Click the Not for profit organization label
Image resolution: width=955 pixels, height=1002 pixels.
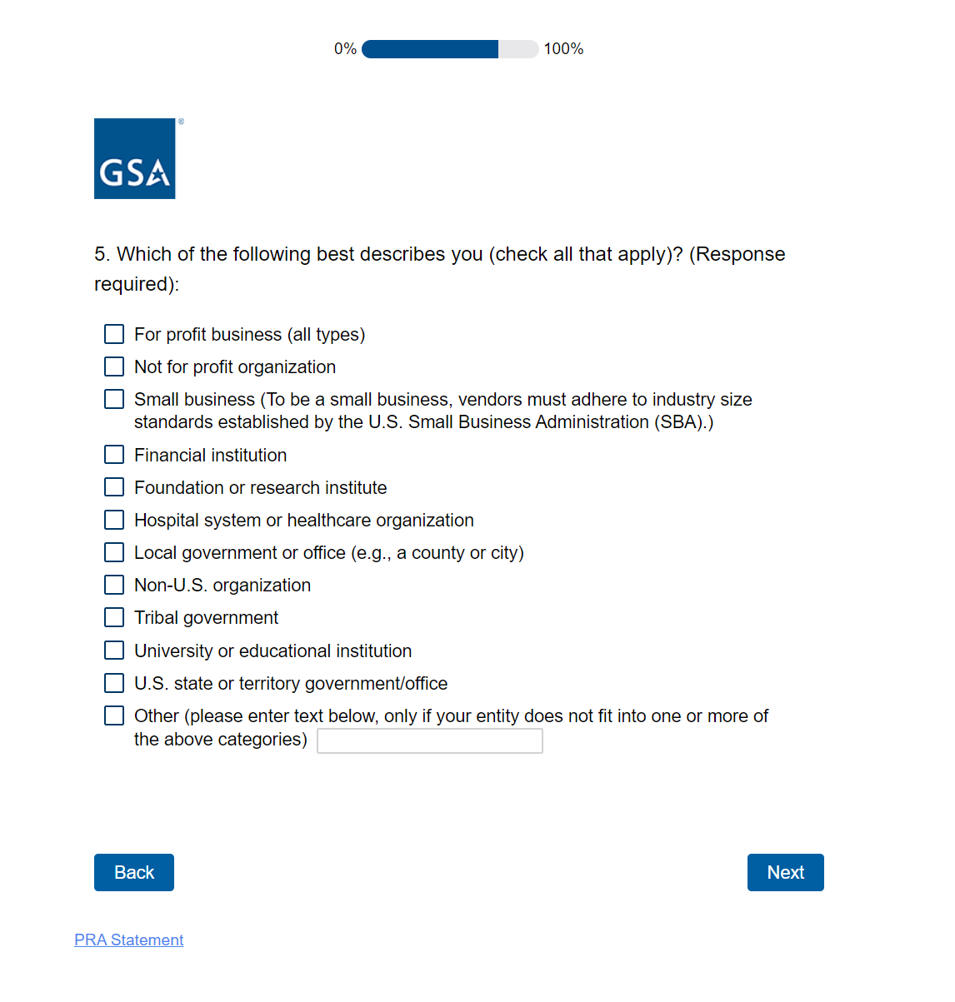[235, 366]
